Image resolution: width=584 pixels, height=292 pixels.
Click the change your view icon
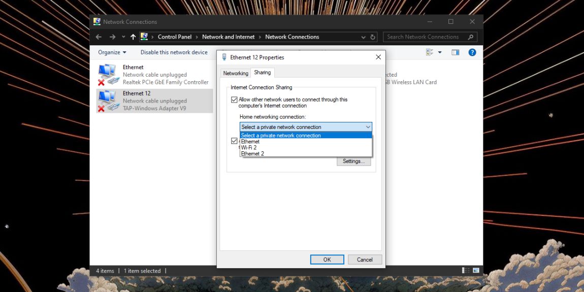click(x=430, y=52)
